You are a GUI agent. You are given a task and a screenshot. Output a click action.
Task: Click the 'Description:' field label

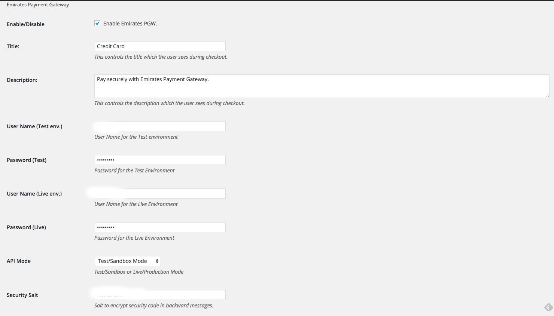pyautogui.click(x=22, y=80)
